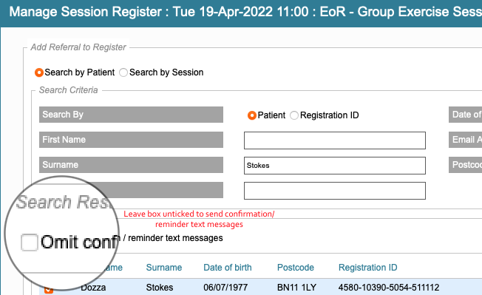Select the Search by Patient radio button
Screen dimensions: 482x295
pos(39,72)
